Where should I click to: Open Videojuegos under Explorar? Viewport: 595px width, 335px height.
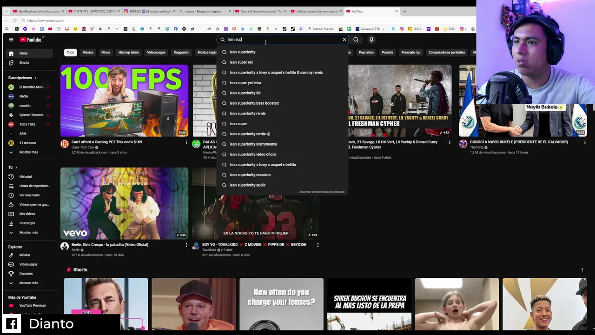(x=28, y=264)
